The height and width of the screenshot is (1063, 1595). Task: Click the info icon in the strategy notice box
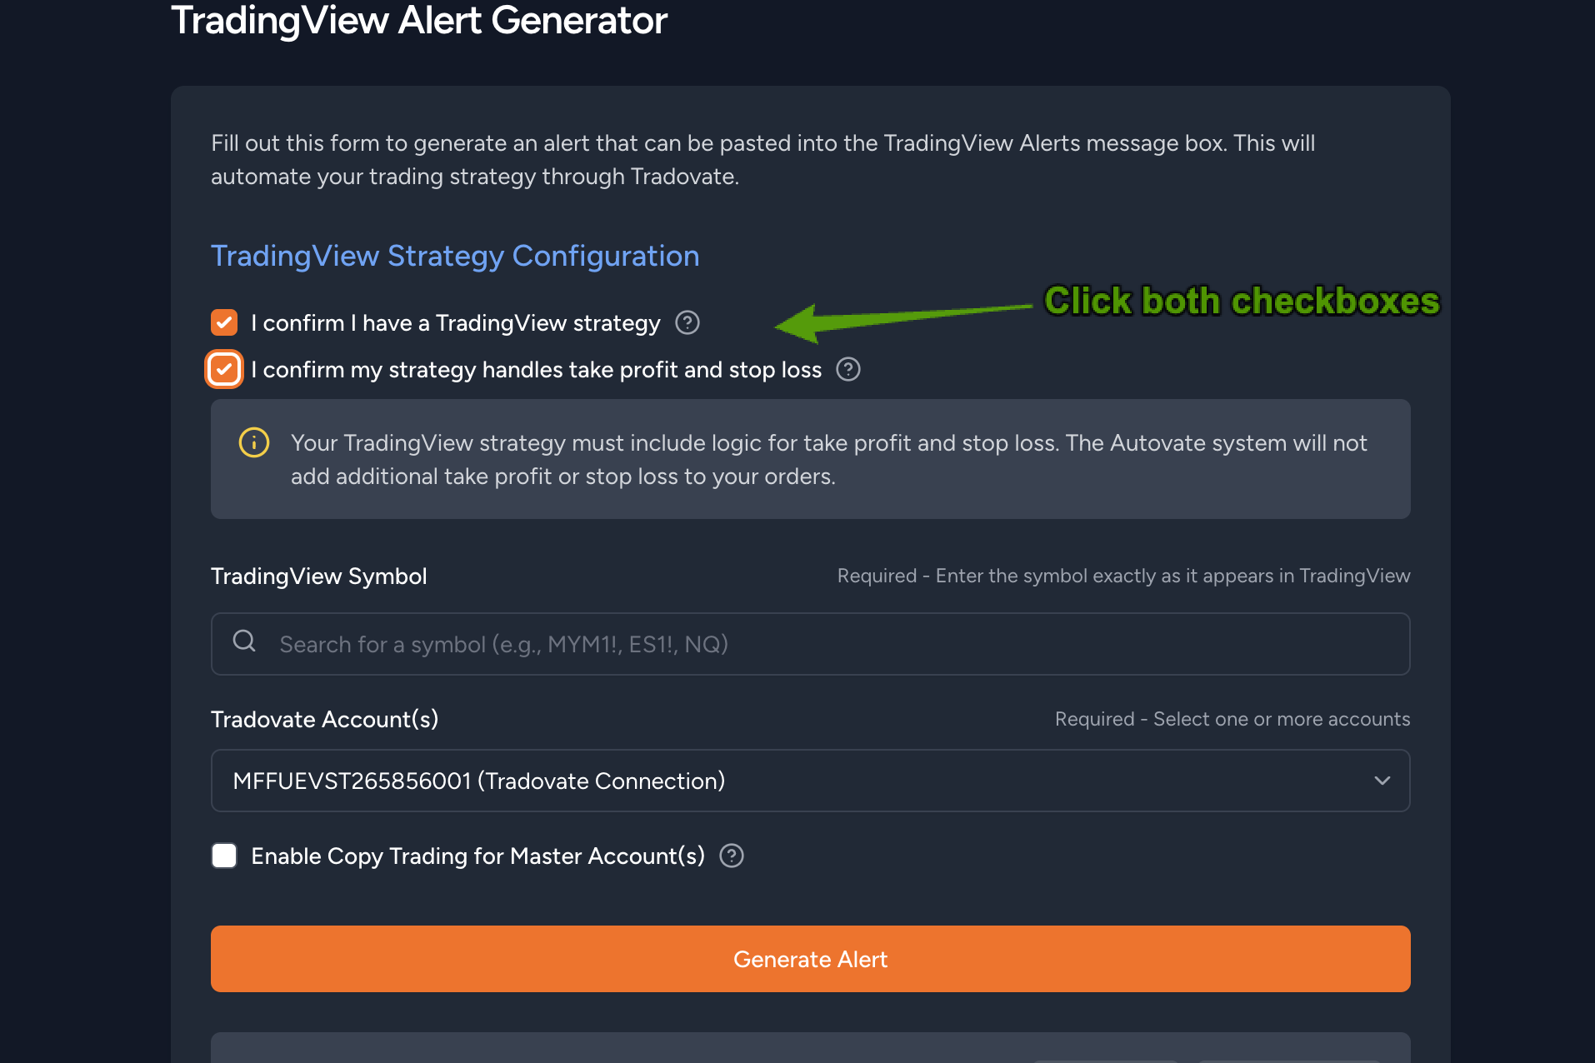254,442
